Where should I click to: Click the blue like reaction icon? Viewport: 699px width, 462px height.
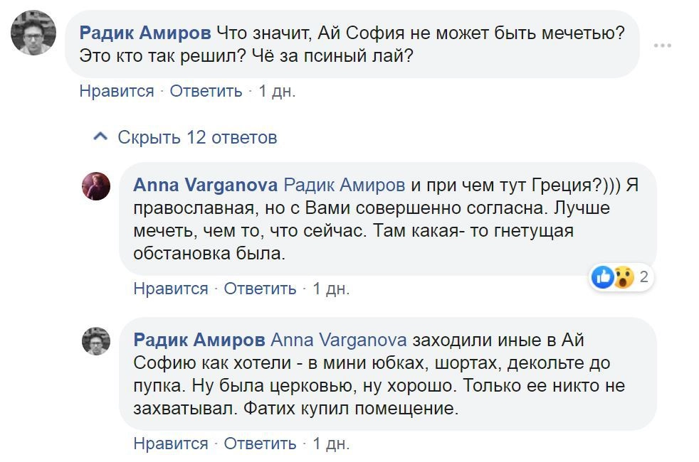(x=602, y=277)
